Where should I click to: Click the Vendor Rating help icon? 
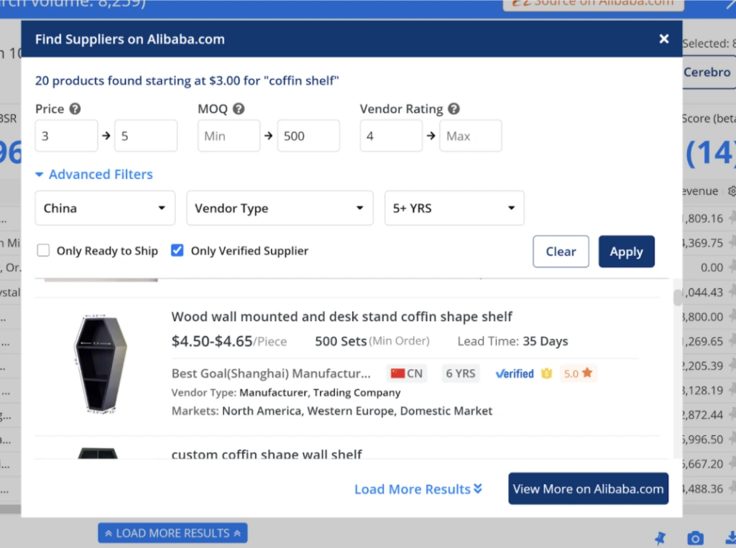point(453,109)
